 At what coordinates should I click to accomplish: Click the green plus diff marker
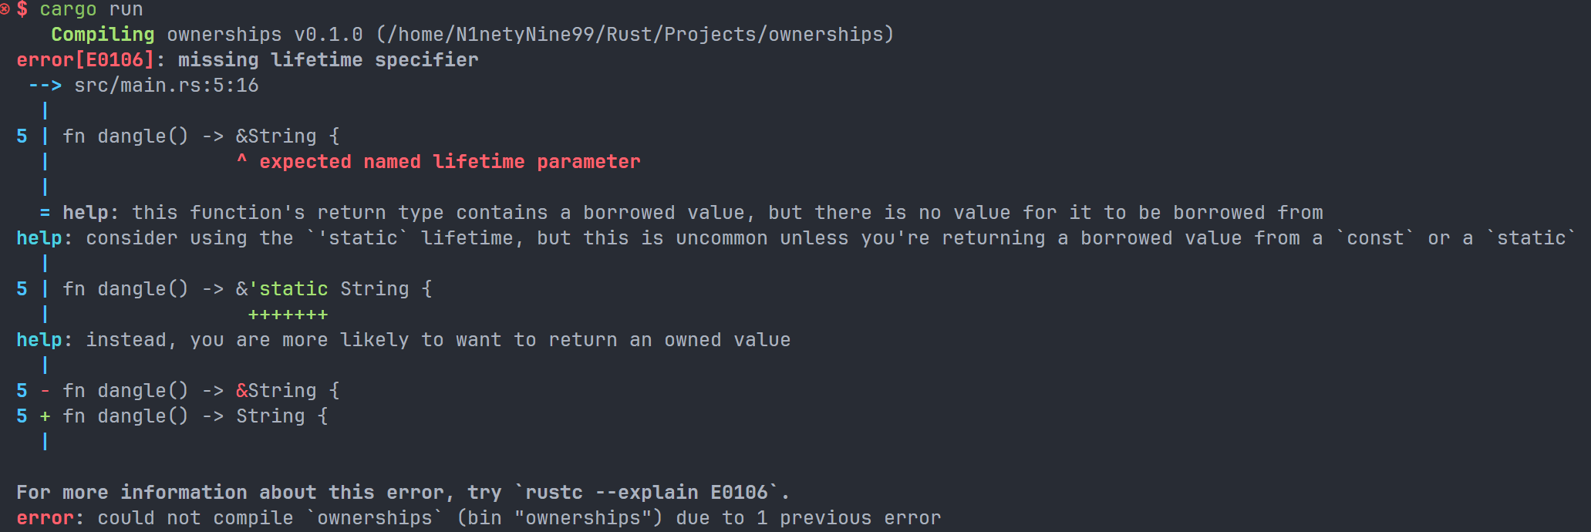(x=45, y=416)
